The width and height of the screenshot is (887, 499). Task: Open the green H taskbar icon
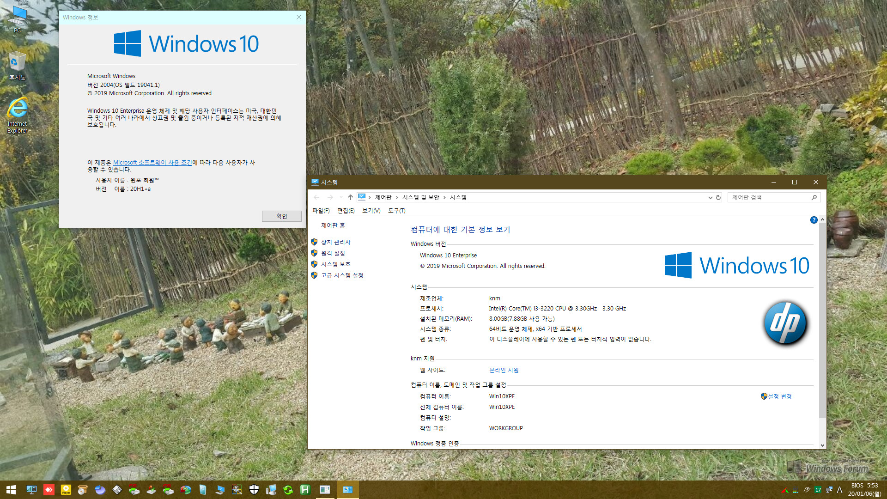pyautogui.click(x=305, y=490)
